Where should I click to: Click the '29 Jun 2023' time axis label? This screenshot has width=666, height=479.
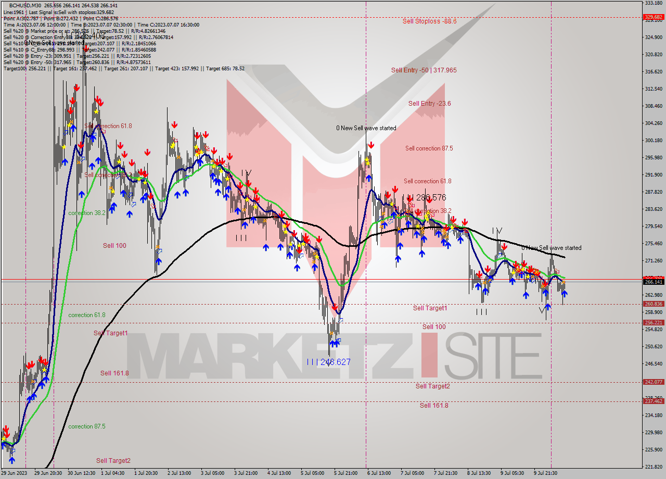[x=15, y=473]
